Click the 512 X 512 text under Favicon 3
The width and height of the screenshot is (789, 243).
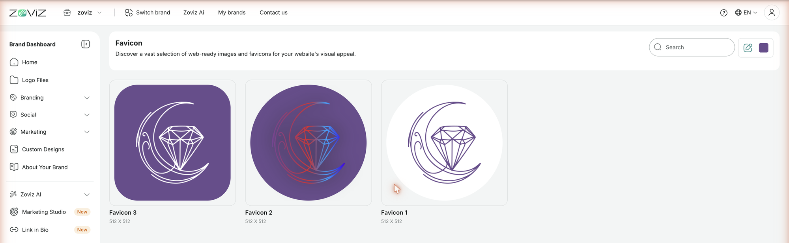coord(120,221)
